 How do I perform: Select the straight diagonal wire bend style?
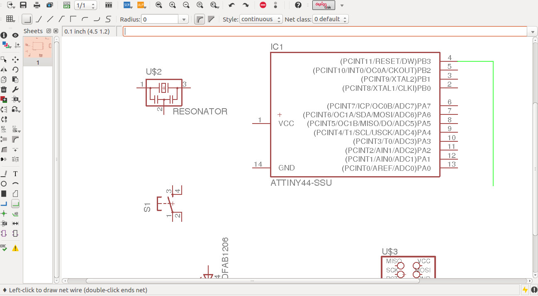pyautogui.click(x=50, y=19)
